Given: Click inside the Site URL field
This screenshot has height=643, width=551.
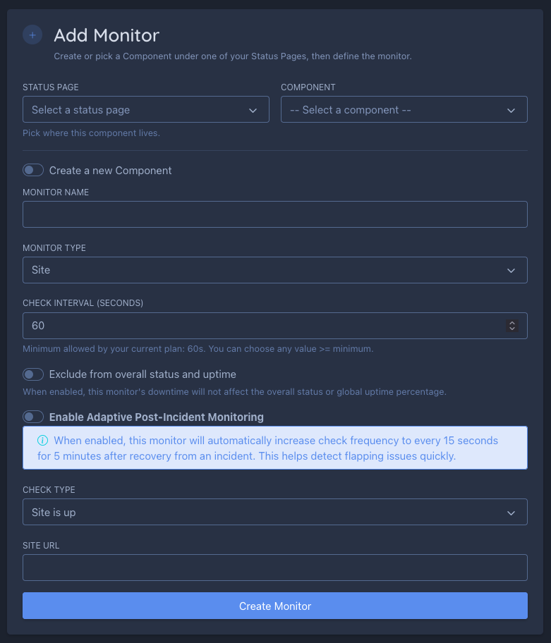Looking at the screenshot, I should (275, 568).
